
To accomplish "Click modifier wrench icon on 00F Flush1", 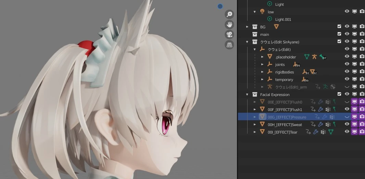I will click(x=320, y=109).
